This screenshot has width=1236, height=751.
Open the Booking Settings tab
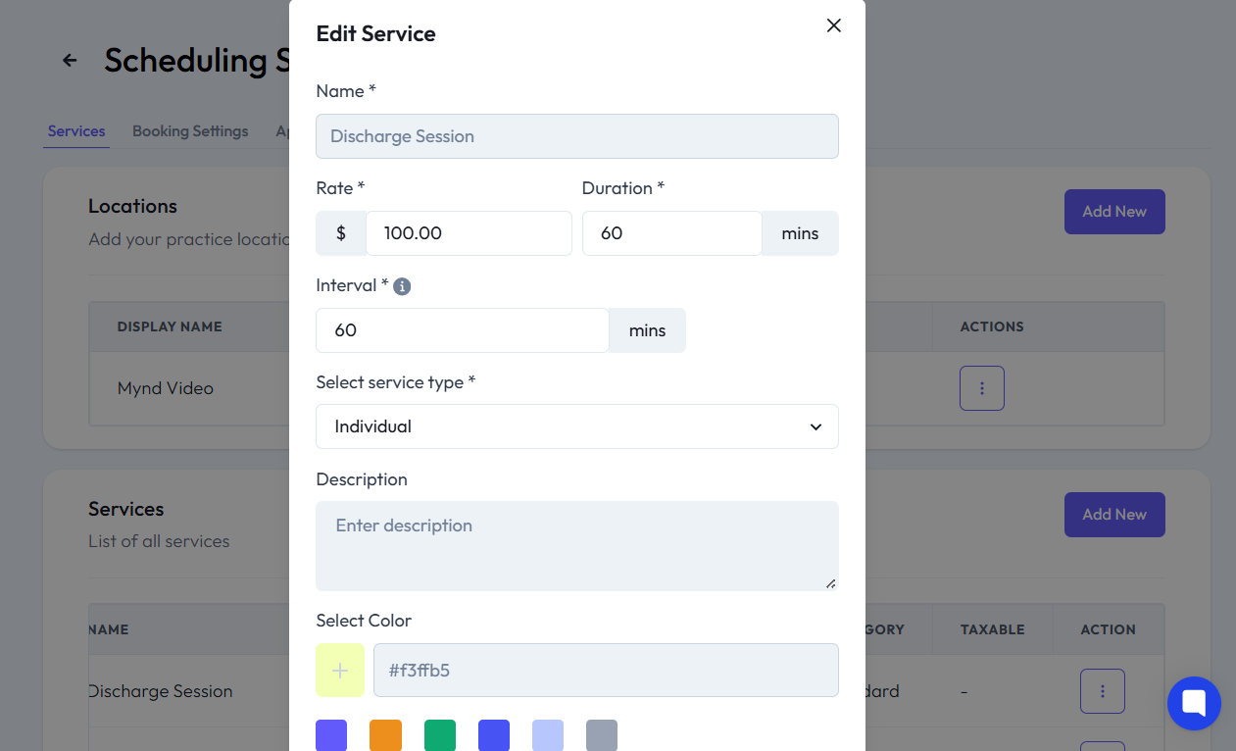(190, 131)
